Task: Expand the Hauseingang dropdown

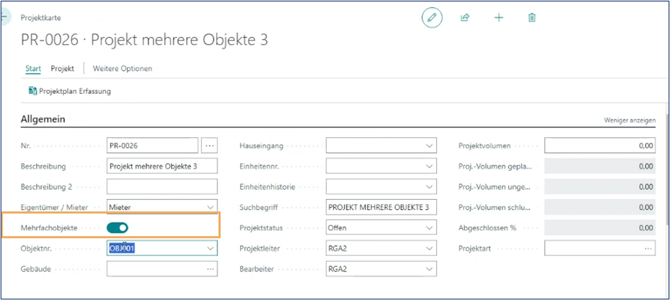Action: (428, 146)
